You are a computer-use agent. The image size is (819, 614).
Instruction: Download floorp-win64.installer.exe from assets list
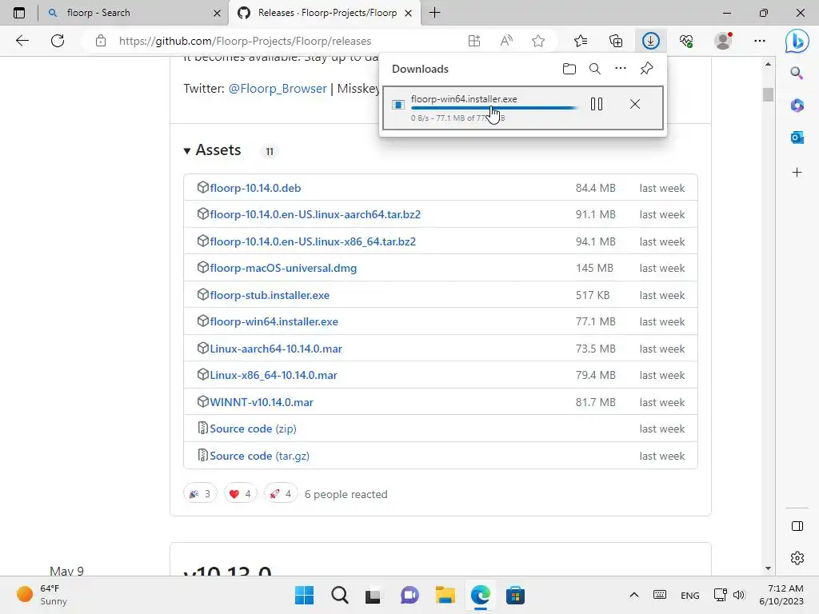point(274,321)
